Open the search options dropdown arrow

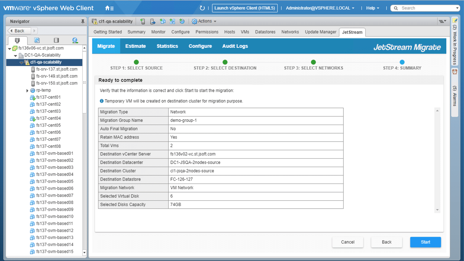(x=457, y=8)
